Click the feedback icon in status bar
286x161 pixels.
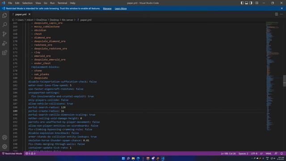coord(276,153)
